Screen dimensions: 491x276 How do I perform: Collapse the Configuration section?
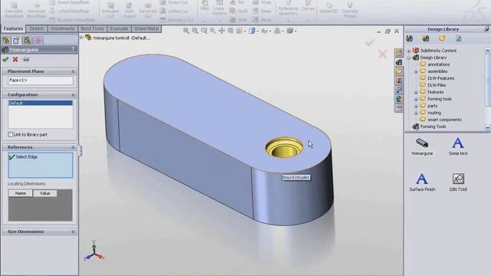[x=73, y=94]
